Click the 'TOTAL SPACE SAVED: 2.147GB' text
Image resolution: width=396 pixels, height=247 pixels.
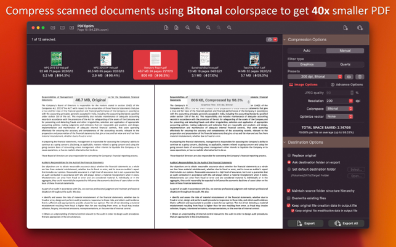(x=326, y=128)
